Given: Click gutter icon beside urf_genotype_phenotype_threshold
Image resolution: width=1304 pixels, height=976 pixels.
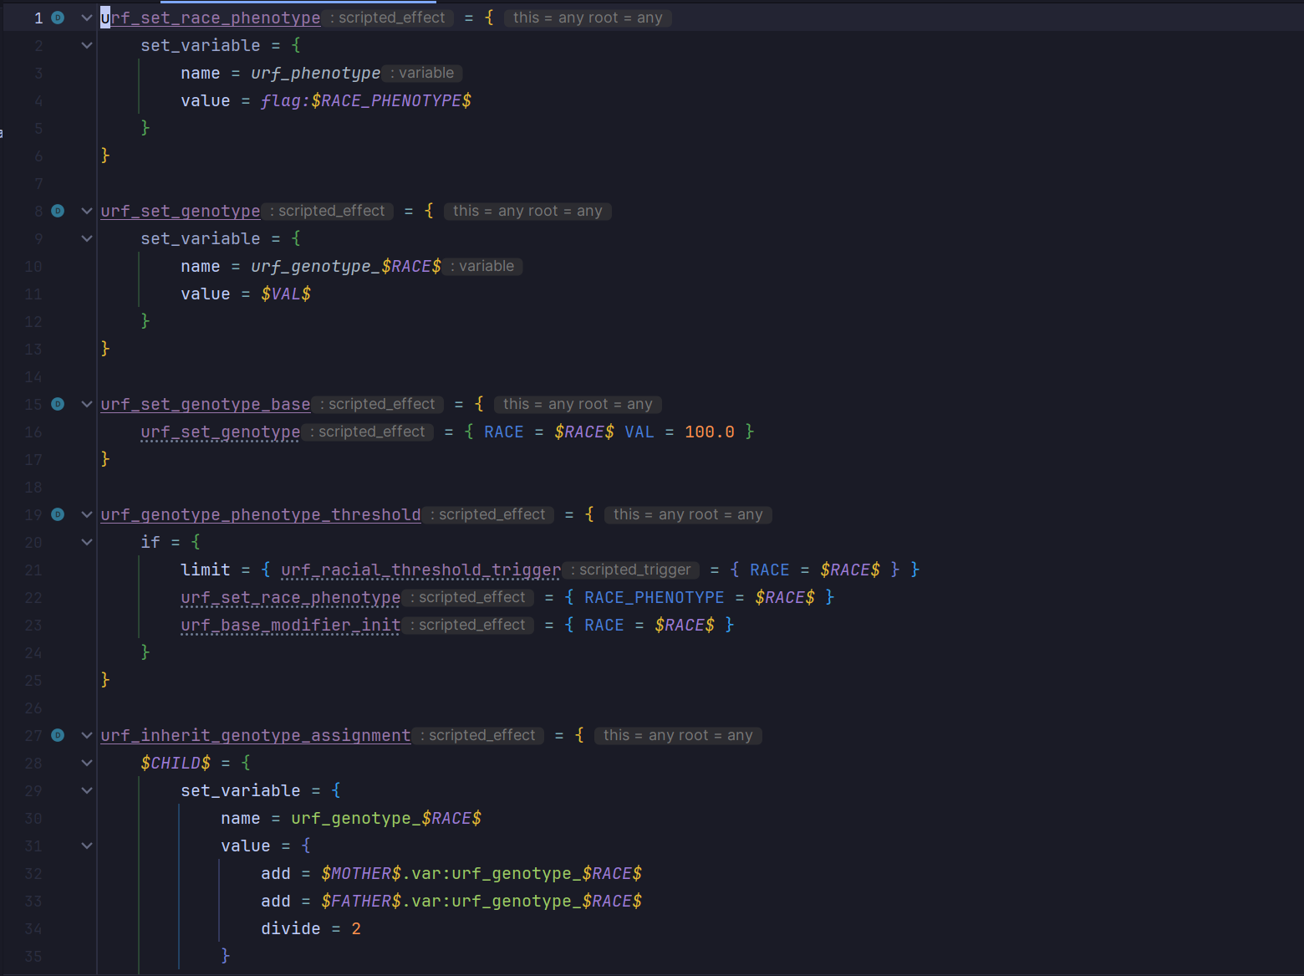Looking at the screenshot, I should pos(58,514).
